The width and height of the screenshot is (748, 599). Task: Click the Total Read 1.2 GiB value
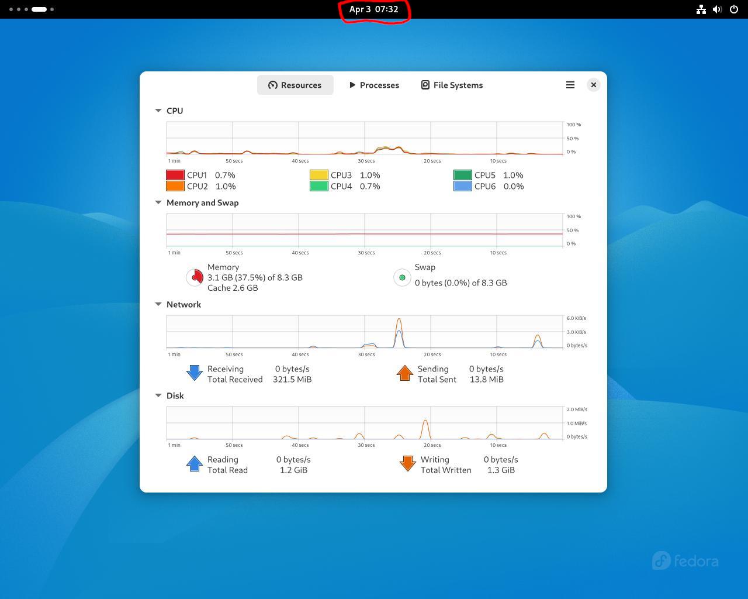coord(293,470)
